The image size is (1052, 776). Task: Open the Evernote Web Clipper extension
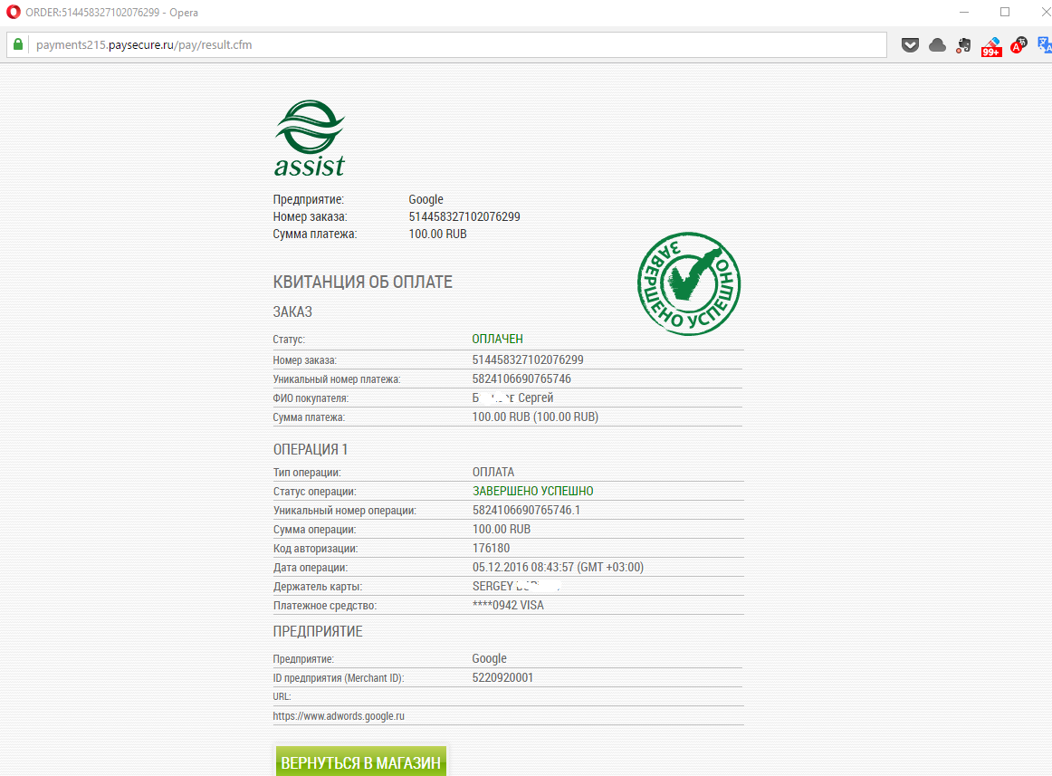[x=964, y=45]
